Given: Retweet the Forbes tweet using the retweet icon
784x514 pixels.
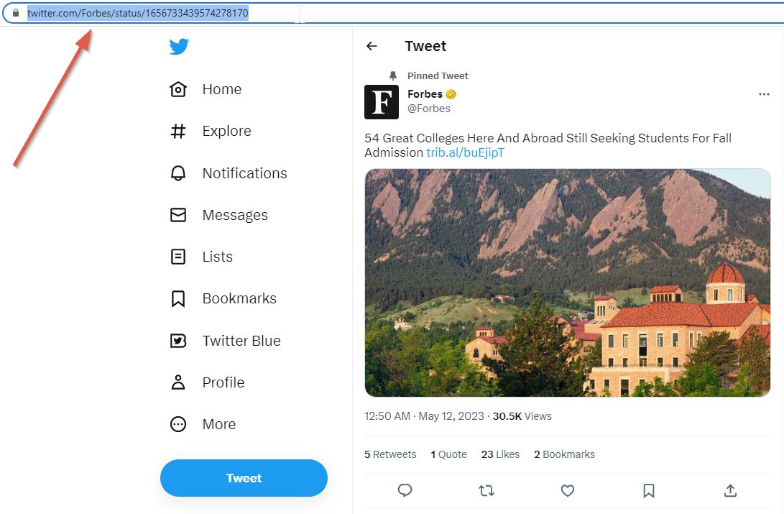Looking at the screenshot, I should point(486,490).
